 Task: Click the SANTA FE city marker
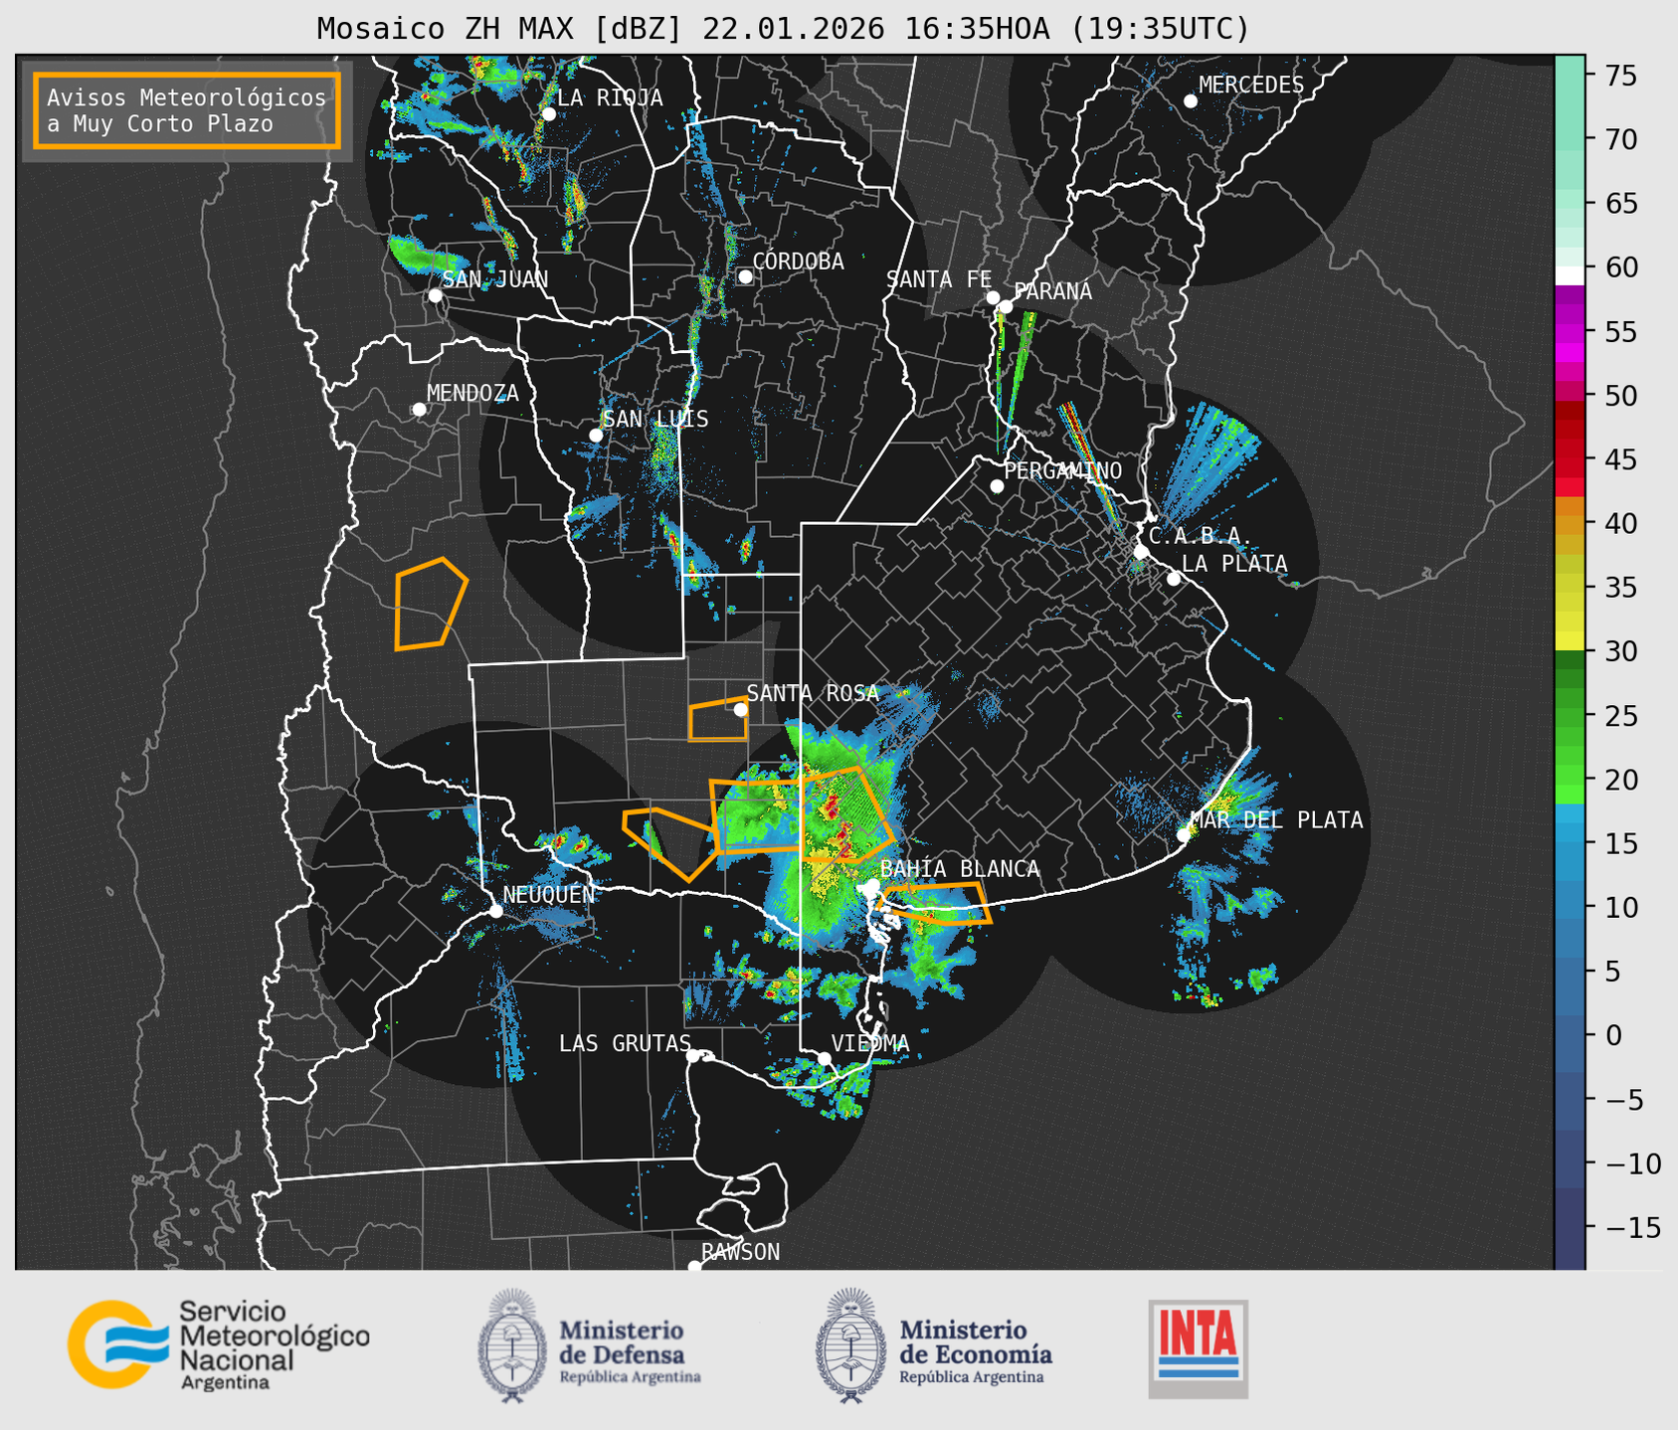pyautogui.click(x=993, y=297)
